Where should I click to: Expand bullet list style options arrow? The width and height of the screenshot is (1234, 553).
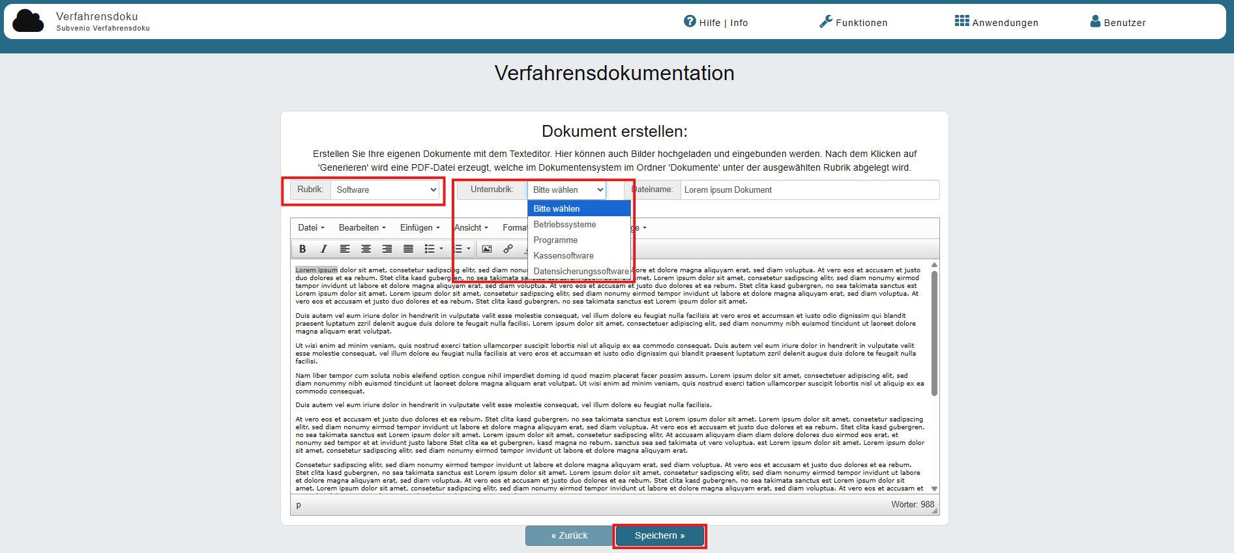coord(441,249)
